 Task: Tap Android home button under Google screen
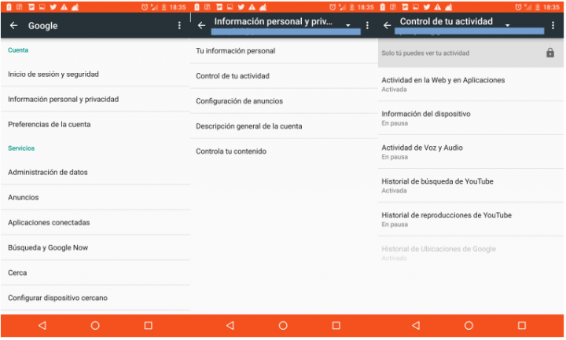point(95,326)
